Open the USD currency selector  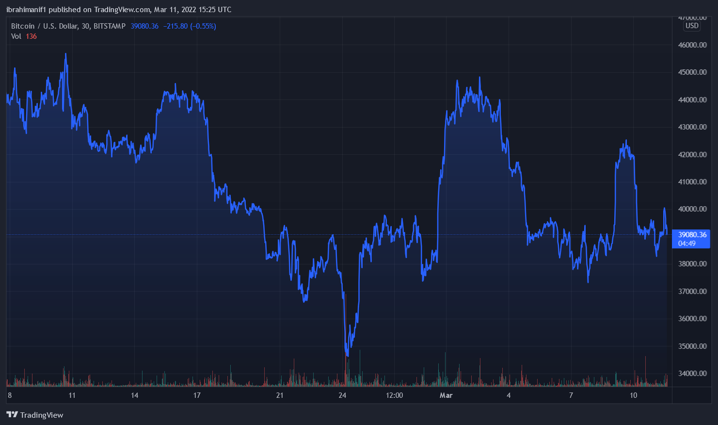691,26
